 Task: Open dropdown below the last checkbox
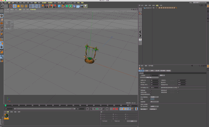pos(154,106)
